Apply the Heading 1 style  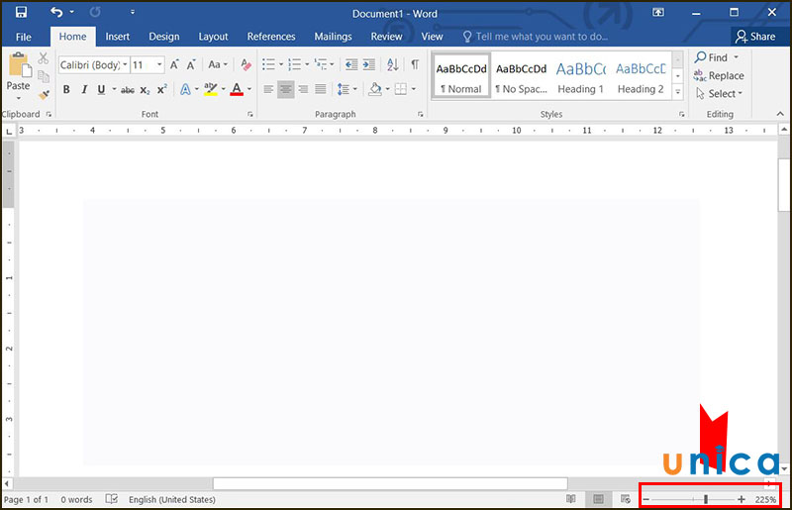tap(581, 76)
